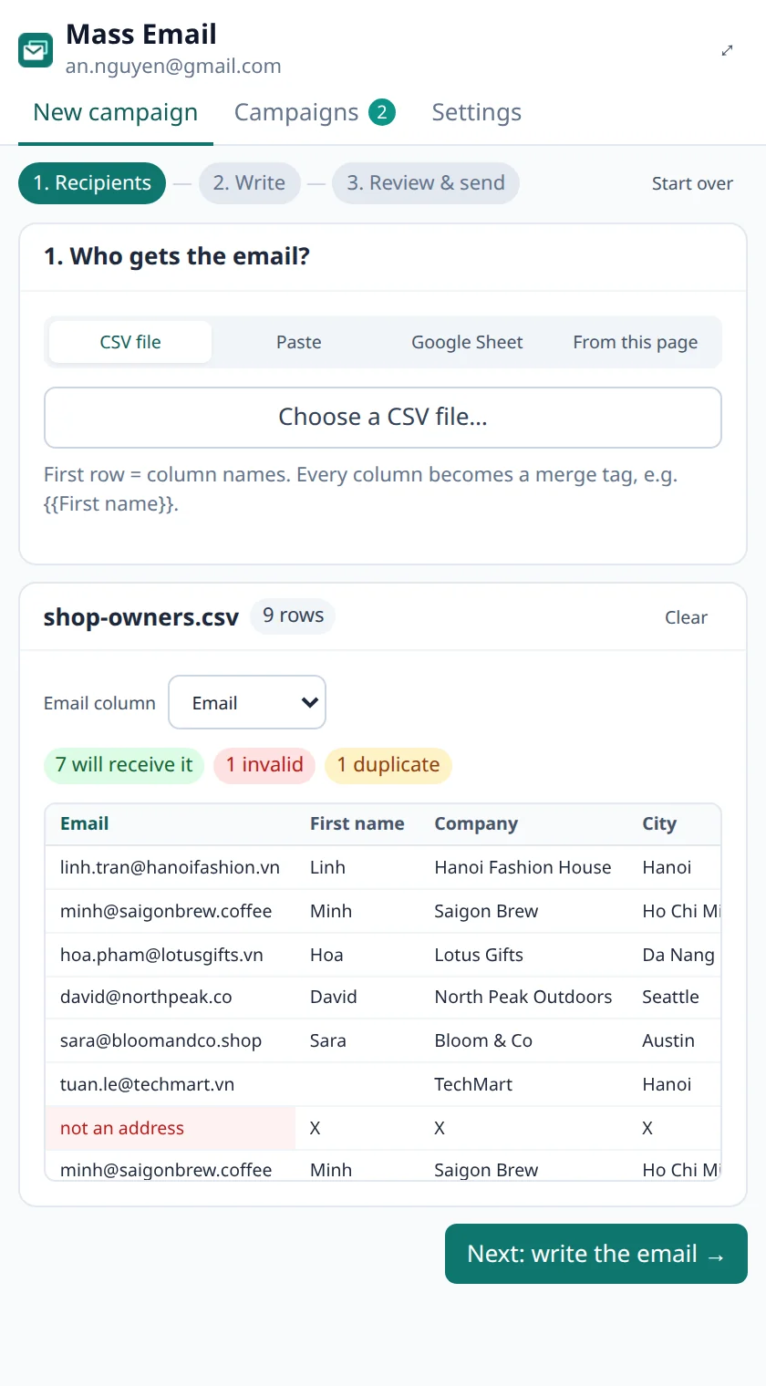Click the Mass Email envelope logo icon
This screenshot has width=766, height=1386.
click(36, 50)
